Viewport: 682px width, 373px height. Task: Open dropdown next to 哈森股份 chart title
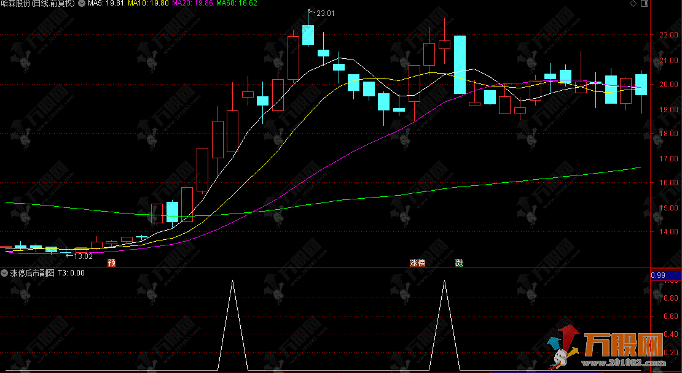coord(81,4)
